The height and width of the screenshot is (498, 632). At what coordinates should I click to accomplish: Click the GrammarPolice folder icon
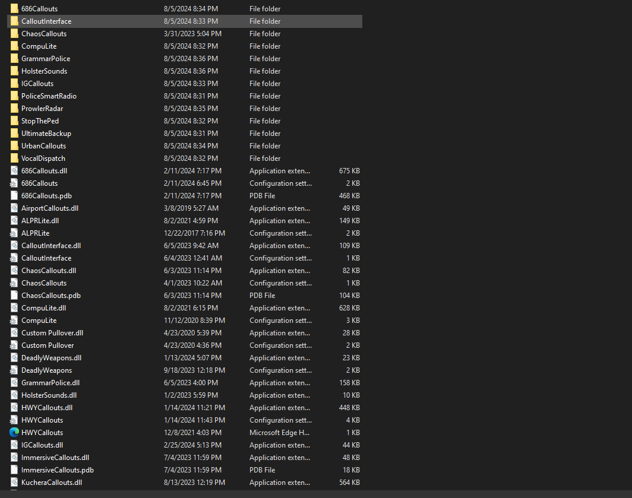pyautogui.click(x=14, y=58)
